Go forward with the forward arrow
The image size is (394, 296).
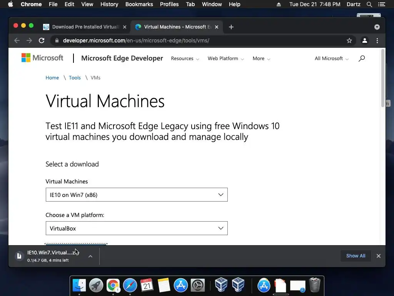point(29,40)
